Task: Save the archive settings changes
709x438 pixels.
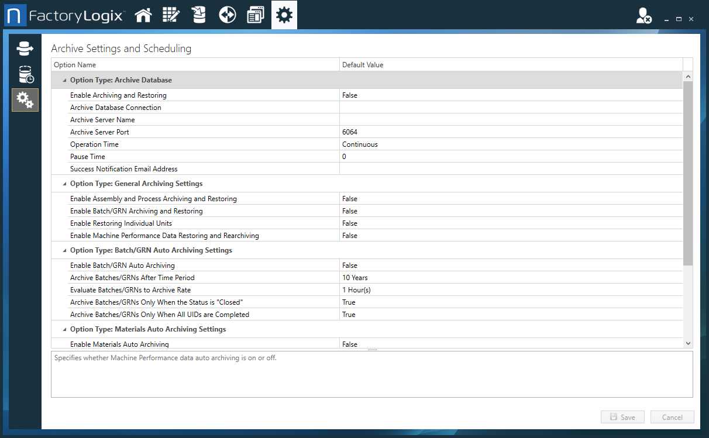Action: tap(622, 416)
